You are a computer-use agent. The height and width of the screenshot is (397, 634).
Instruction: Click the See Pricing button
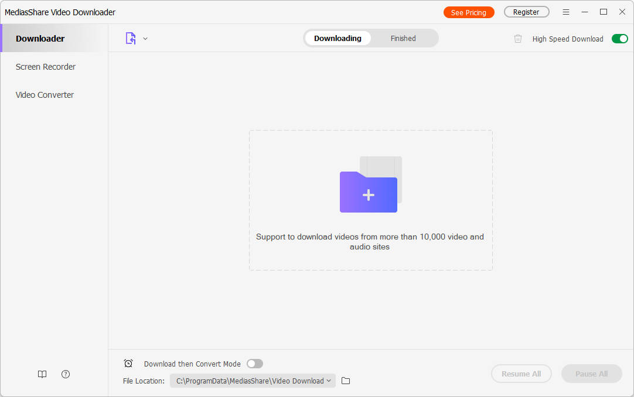click(469, 11)
